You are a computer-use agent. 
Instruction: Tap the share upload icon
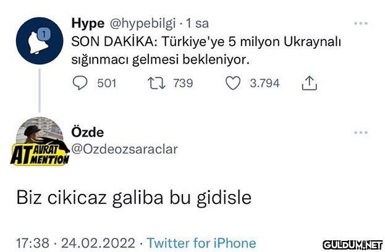click(308, 83)
